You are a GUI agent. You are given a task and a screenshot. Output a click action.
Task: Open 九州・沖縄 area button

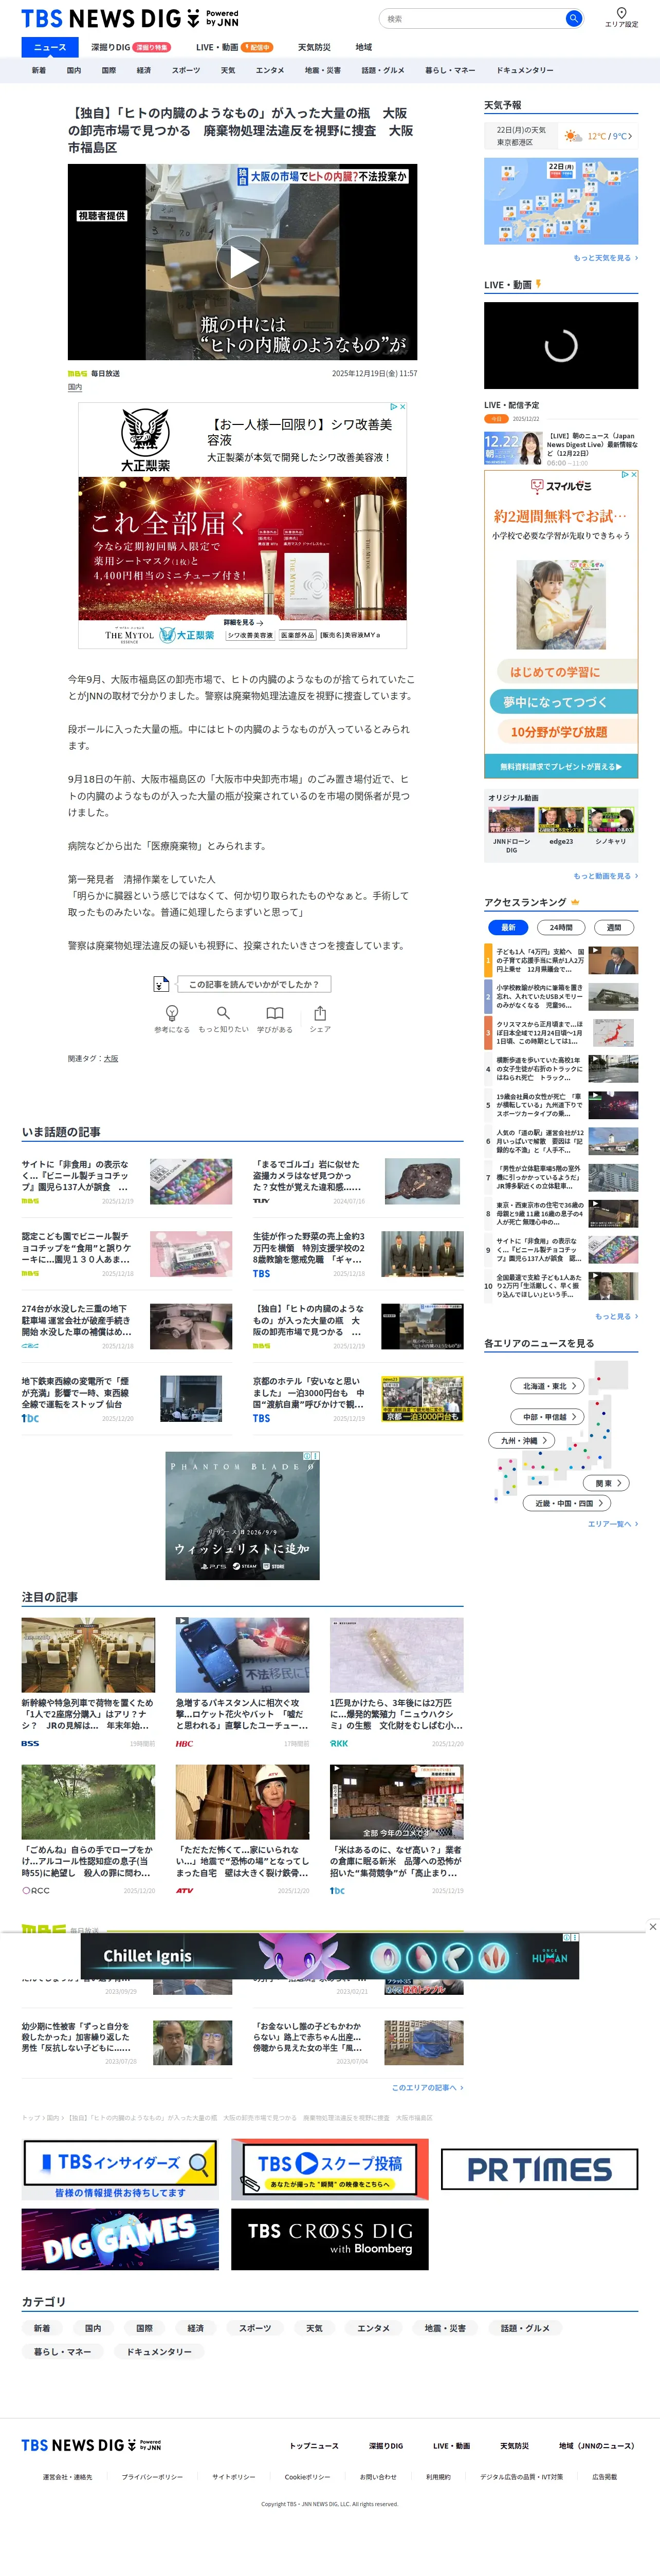coord(521,1441)
